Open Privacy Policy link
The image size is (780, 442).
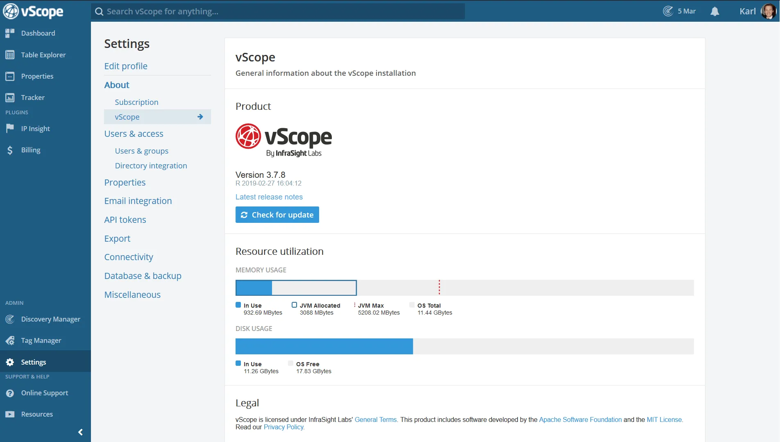click(x=284, y=427)
